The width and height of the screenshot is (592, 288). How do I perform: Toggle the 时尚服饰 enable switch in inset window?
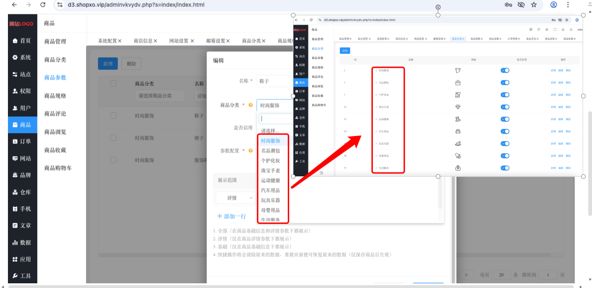tap(505, 71)
